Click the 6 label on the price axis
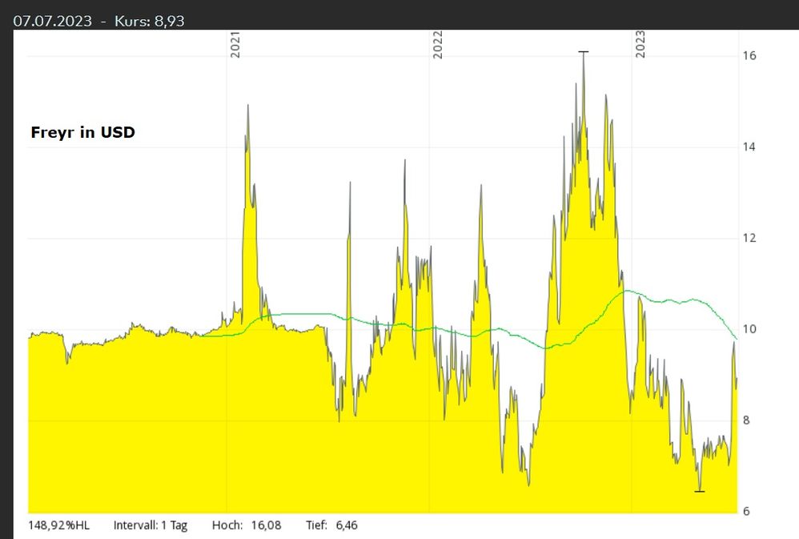 [x=745, y=511]
